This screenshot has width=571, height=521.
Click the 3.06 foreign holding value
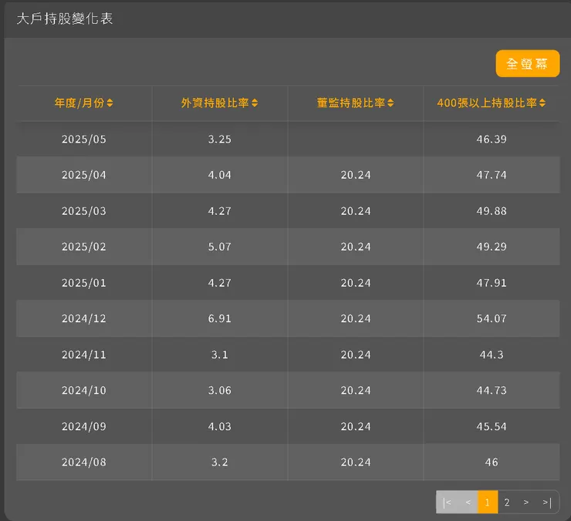[x=220, y=390]
